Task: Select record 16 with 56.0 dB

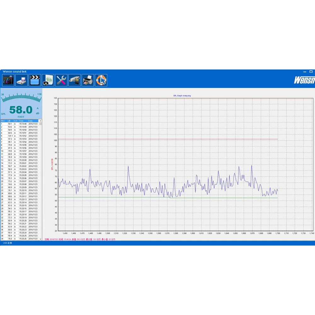Action: [20, 169]
